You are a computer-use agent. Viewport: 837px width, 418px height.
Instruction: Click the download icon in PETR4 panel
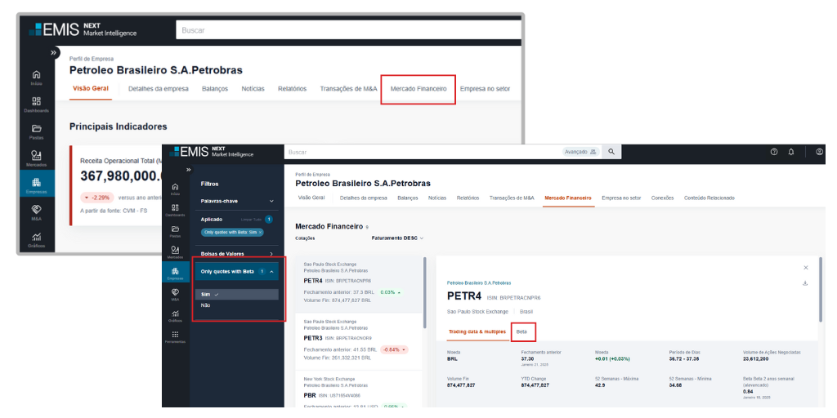(805, 283)
